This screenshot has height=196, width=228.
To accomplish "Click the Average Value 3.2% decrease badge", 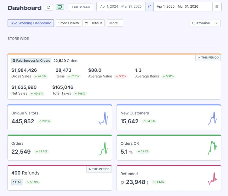I will [x=121, y=76].
